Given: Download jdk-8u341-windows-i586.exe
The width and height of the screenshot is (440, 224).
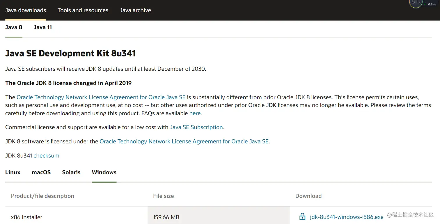Looking at the screenshot, I should pos(347,217).
